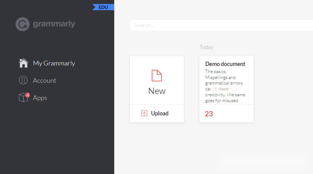Click the New document page icon
The height and width of the screenshot is (174, 313).
[x=157, y=76]
